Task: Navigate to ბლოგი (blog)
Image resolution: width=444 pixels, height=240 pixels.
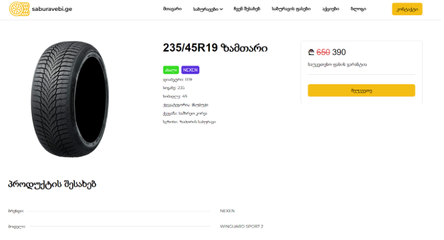Action: [358, 9]
